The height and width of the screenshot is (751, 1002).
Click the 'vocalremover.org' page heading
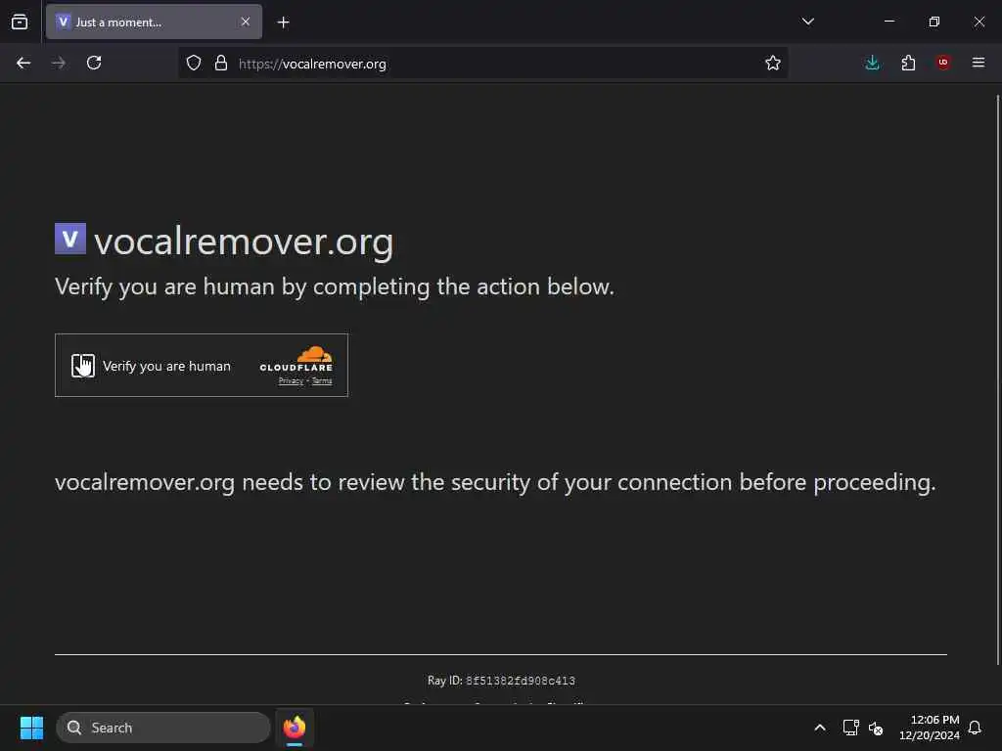click(244, 243)
